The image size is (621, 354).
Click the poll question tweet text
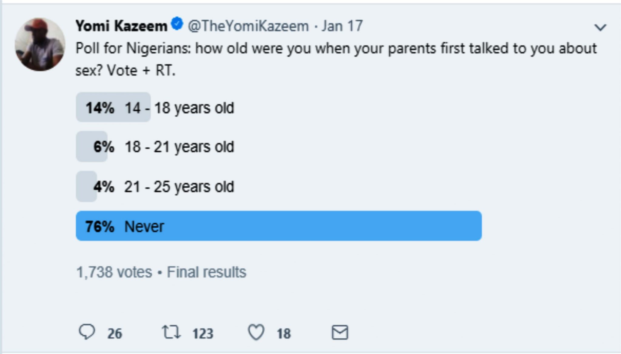pos(336,59)
